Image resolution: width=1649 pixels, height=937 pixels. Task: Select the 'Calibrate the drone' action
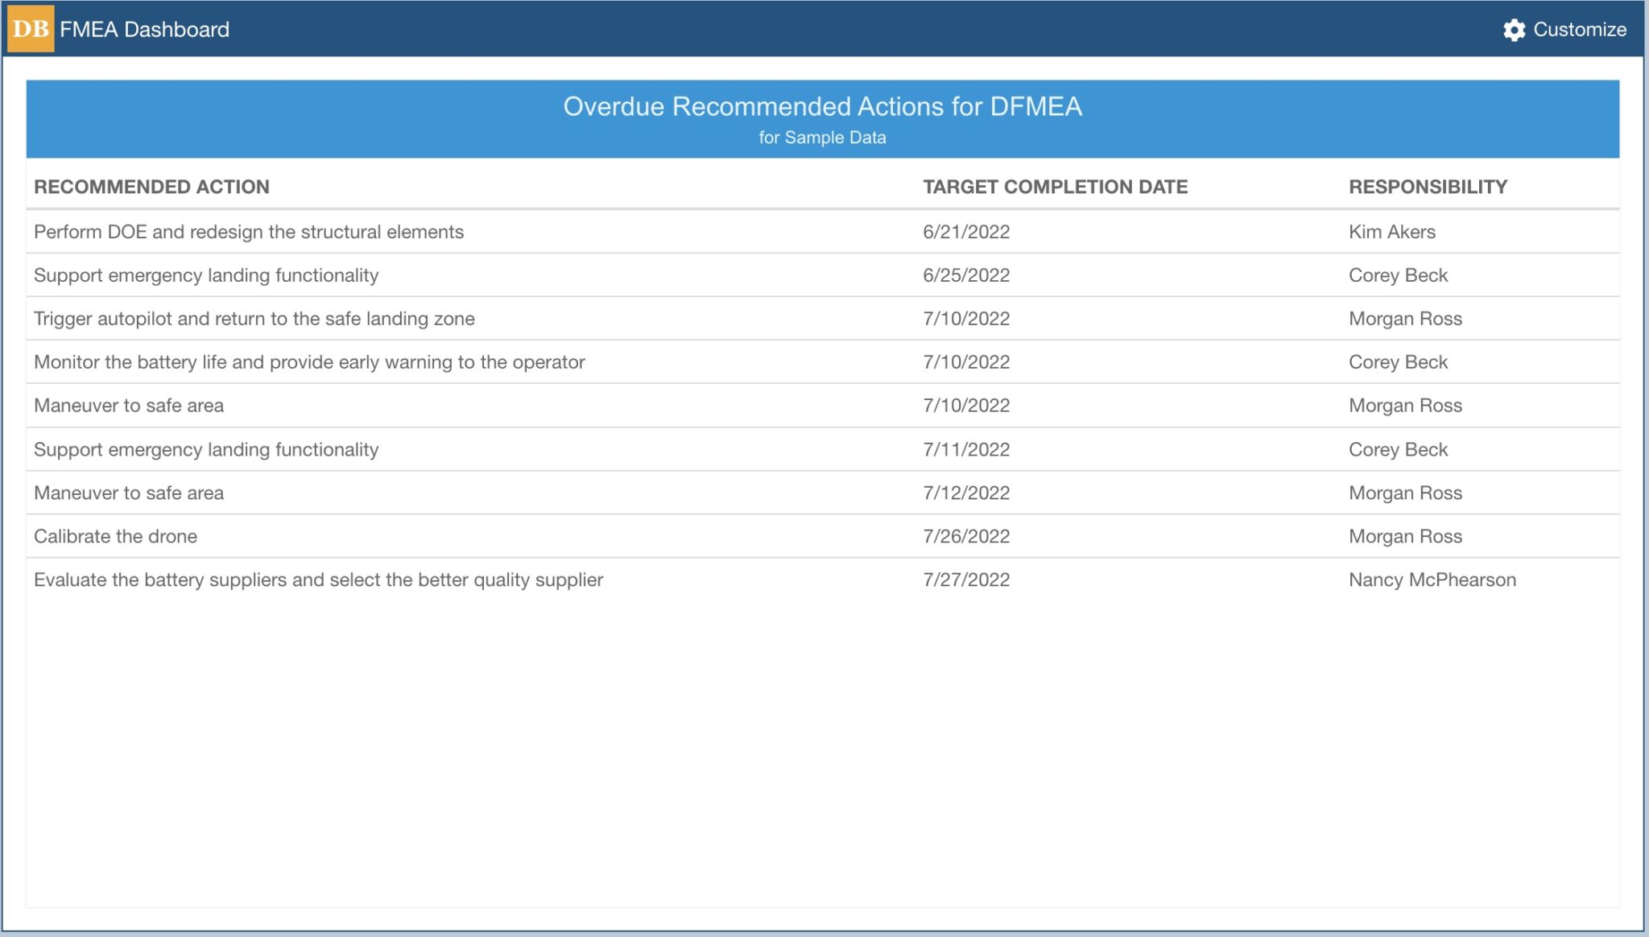(115, 535)
